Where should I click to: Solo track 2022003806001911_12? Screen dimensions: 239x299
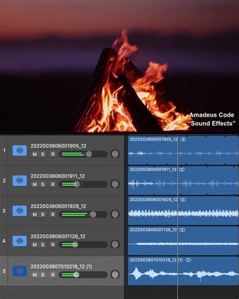pos(43,185)
